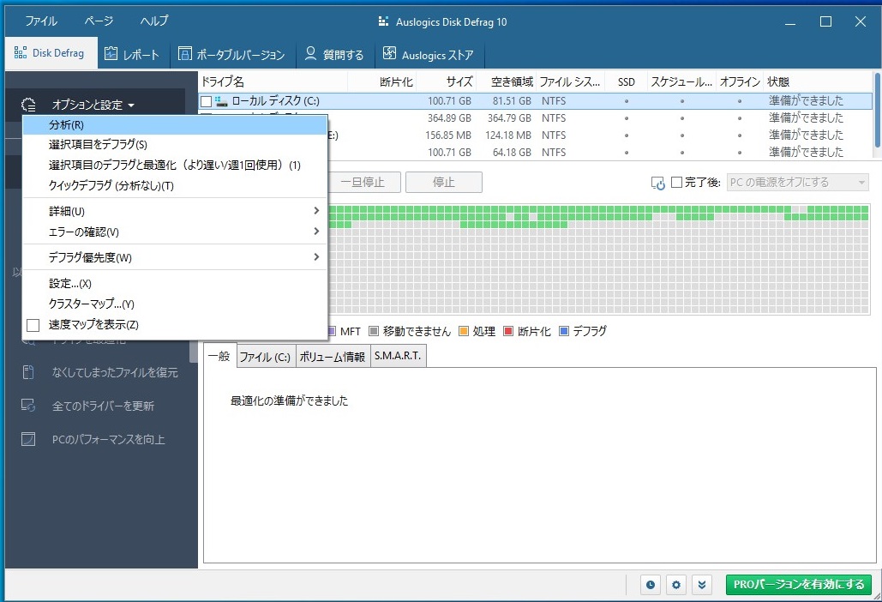Click the PCのパフォーマンスを向上 sidebar icon
This screenshot has width=882, height=602.
pos(28,439)
